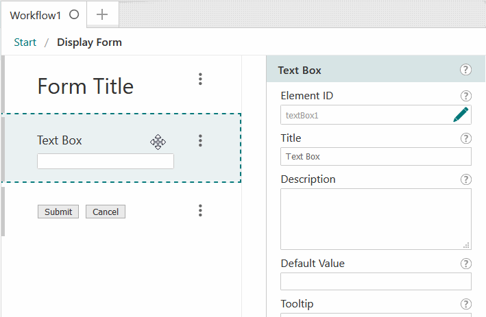The image size is (486, 317).
Task: Click the pencil icon to edit Element ID
Action: pos(461,115)
